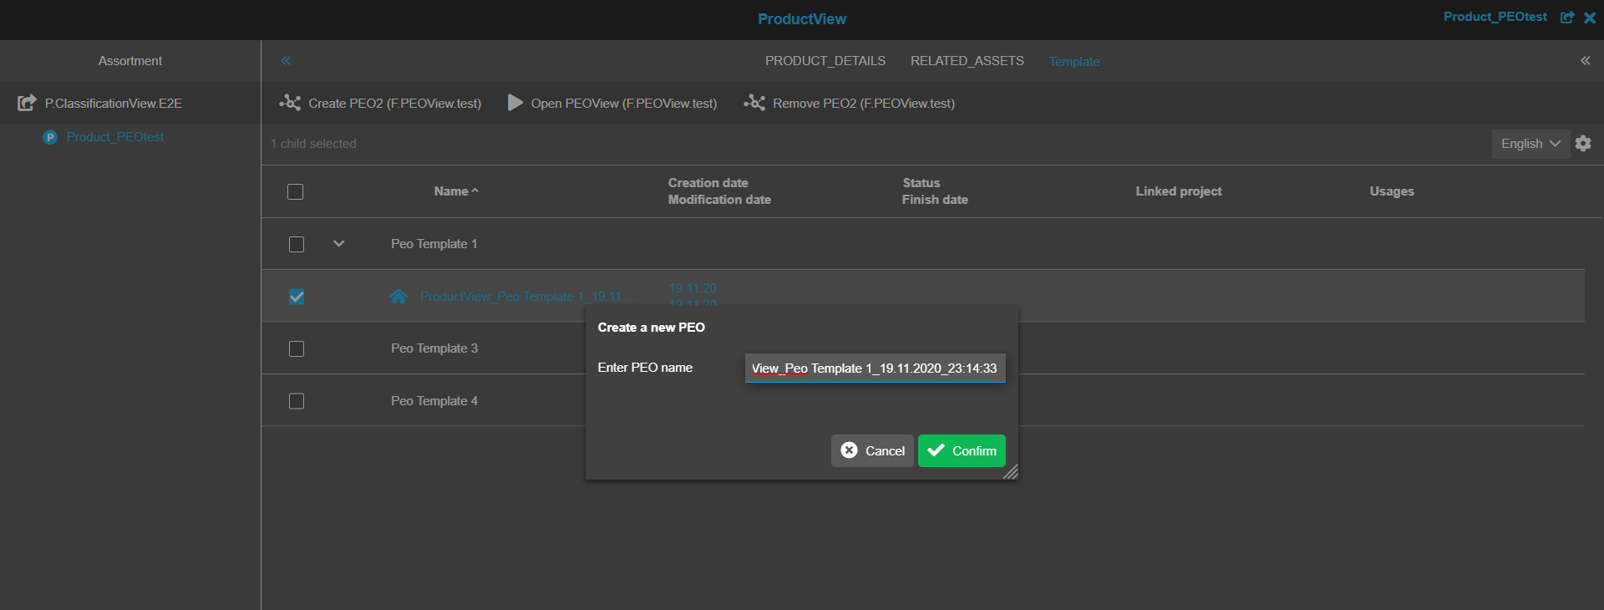Click the export icon beside P.ClassificationView.E2E
Image resolution: width=1604 pixels, height=610 pixels.
tap(27, 103)
